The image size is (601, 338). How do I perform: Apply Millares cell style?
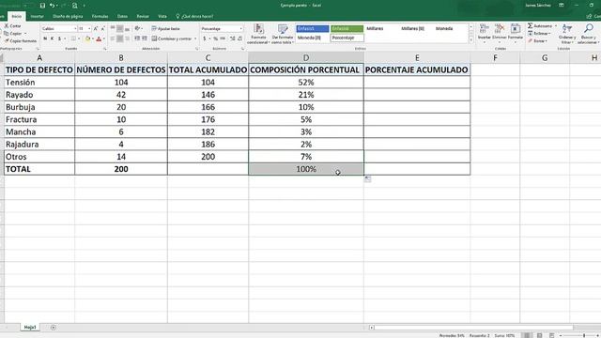click(x=375, y=29)
